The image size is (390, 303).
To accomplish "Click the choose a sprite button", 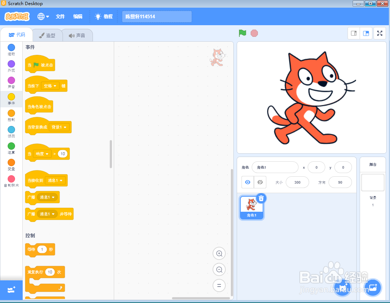I will click(342, 288).
